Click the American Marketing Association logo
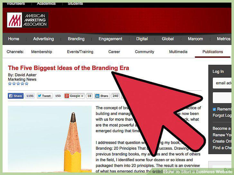Viewport: 234px width, 175px height. 27,20
